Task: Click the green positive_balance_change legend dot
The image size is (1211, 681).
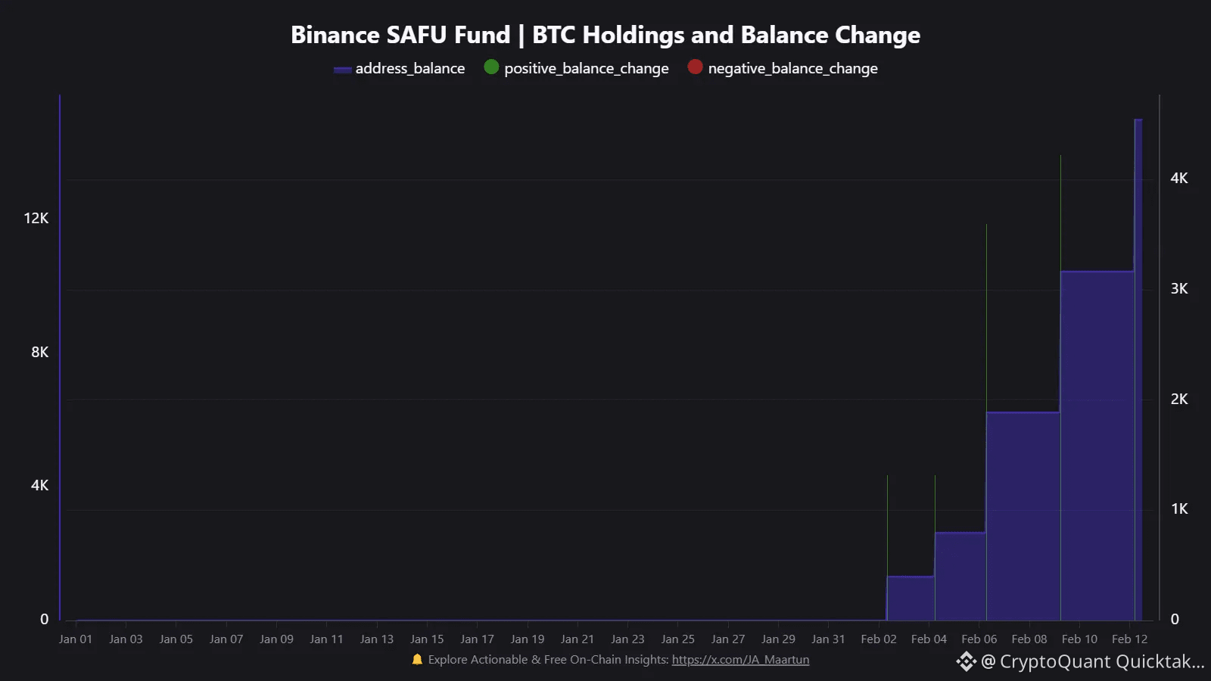Action: [x=491, y=67]
